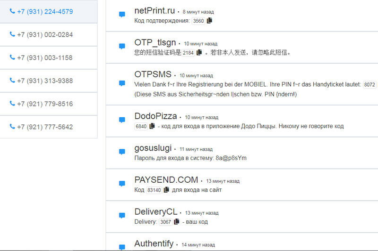Click message bubble icon for OTPSMS

point(122,83)
